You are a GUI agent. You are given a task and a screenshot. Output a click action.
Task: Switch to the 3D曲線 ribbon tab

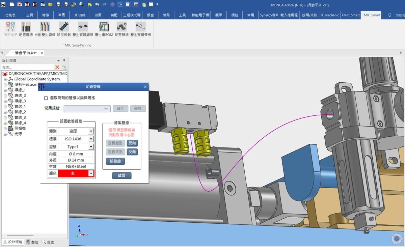(x=80, y=15)
